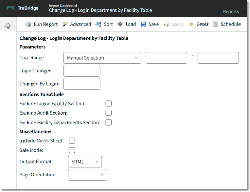Click the Run Report gear icon
The image size is (250, 192).
click(28, 24)
